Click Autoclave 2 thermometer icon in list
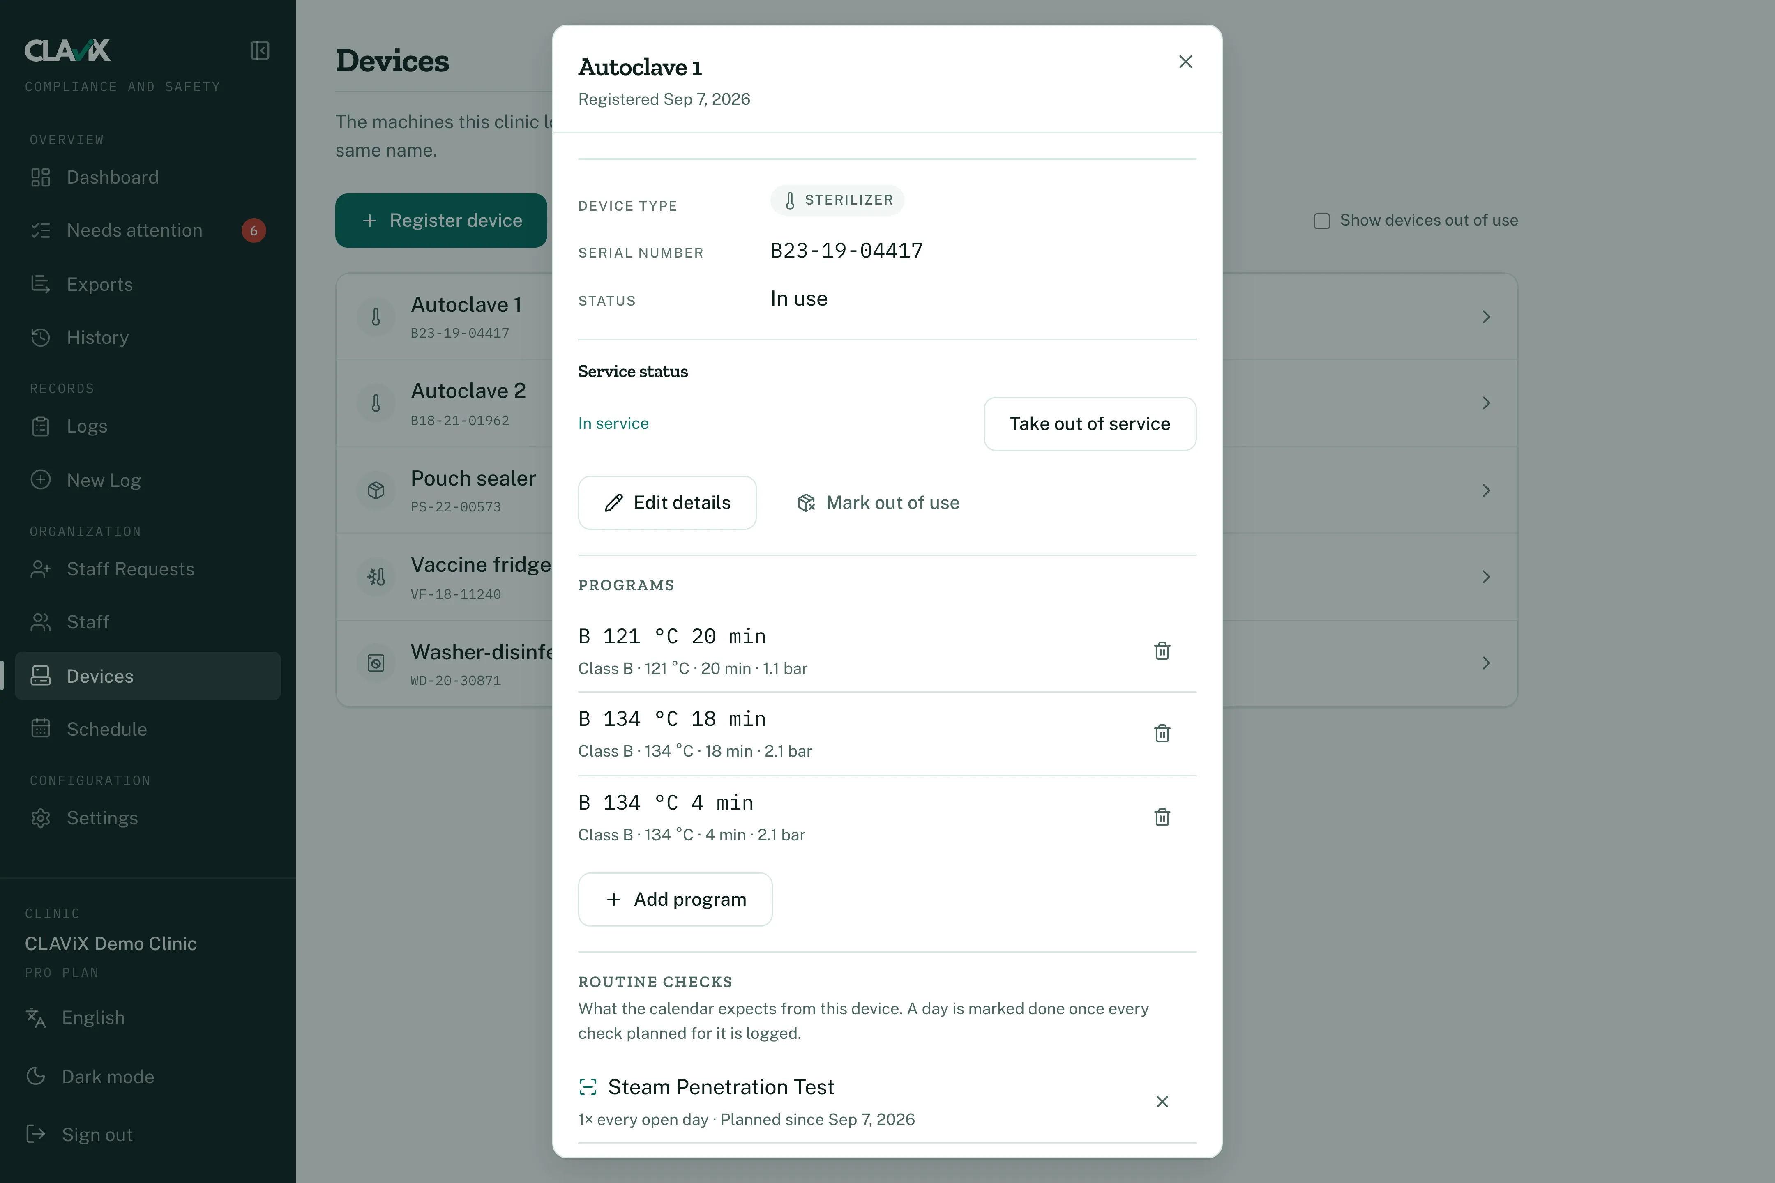This screenshot has height=1183, width=1775. 376,403
